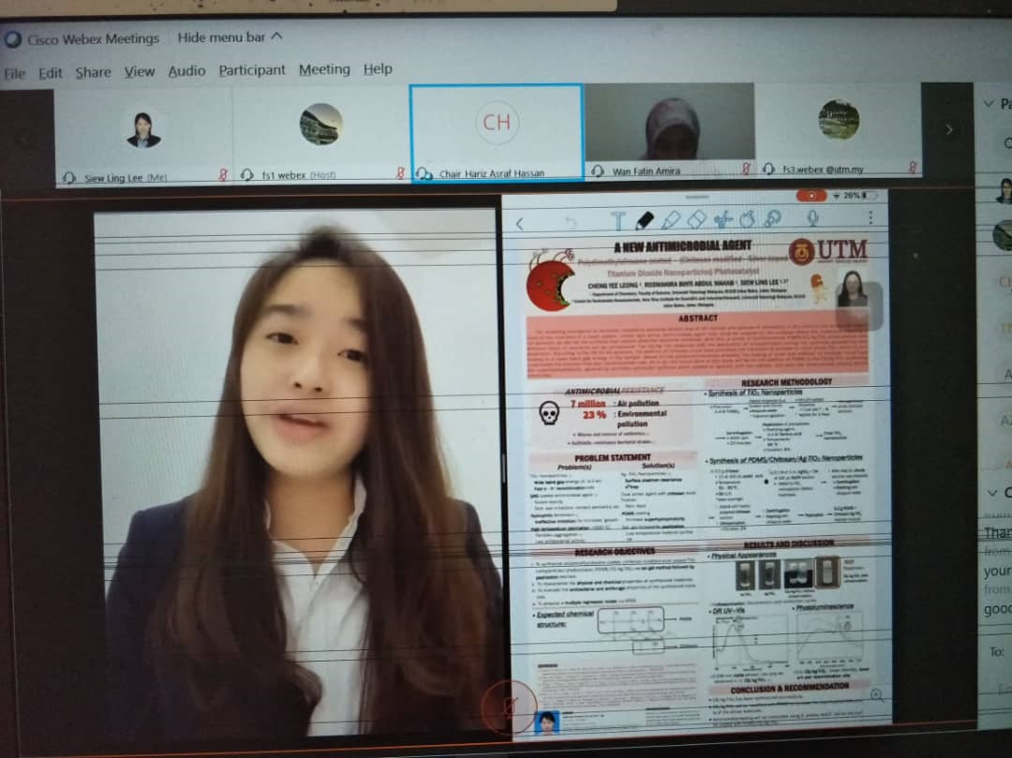Open the Participant menu
The height and width of the screenshot is (758, 1012).
click(249, 69)
